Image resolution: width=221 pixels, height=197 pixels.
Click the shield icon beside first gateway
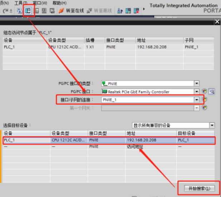point(204,108)
